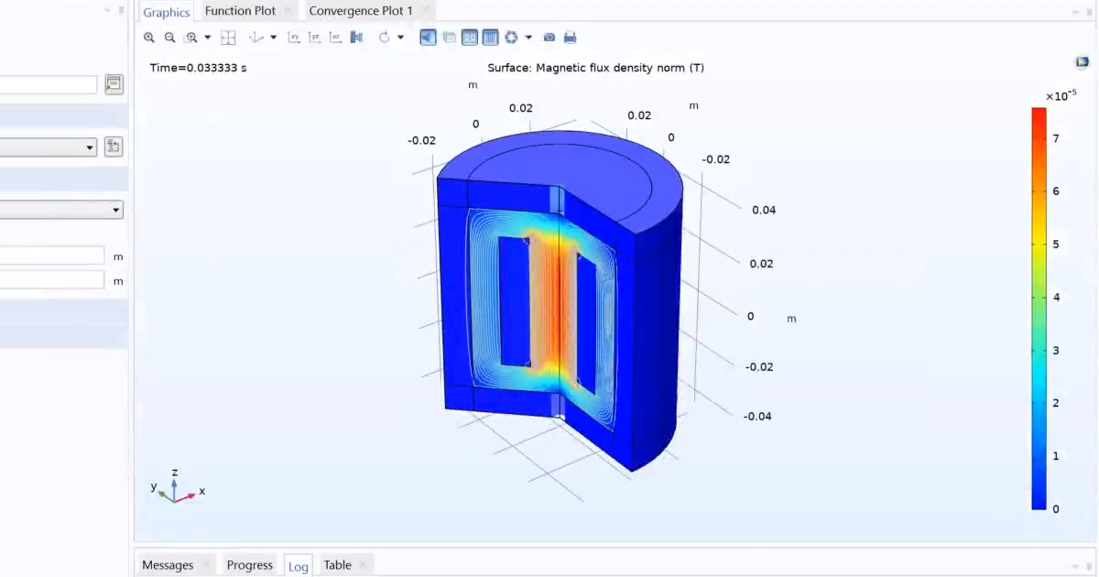The height and width of the screenshot is (577, 1099).
Task: Select the Zoom In tool
Action: [x=148, y=37]
